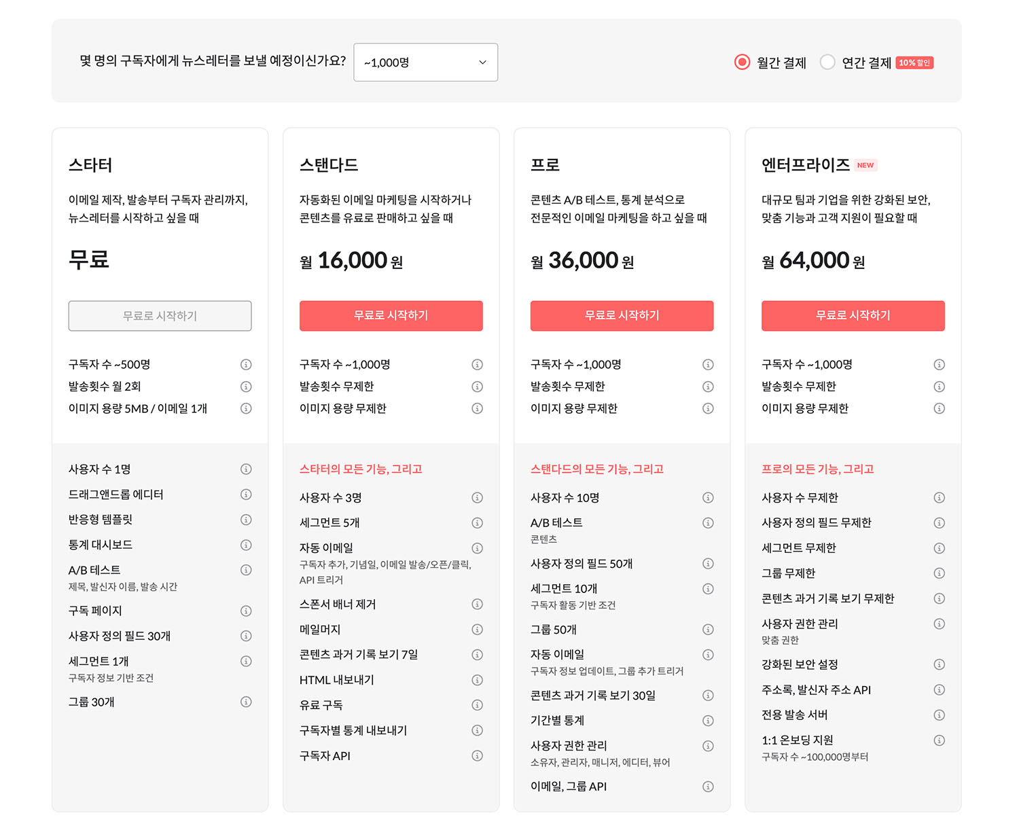Click 무료로 시작하기 on the 프로 plan
This screenshot has width=1019, height=826.
click(x=622, y=316)
